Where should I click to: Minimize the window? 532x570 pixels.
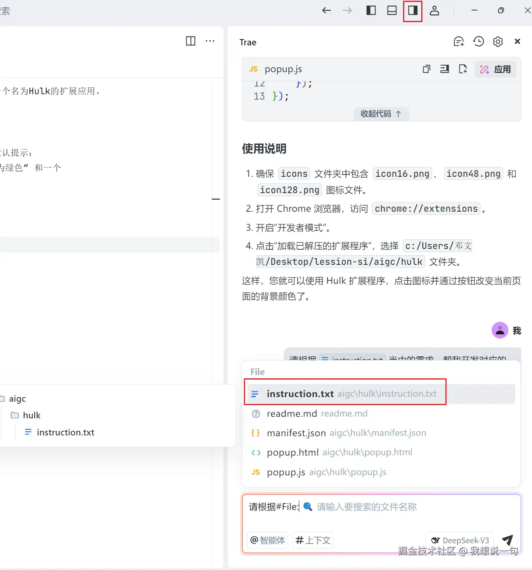coord(474,10)
